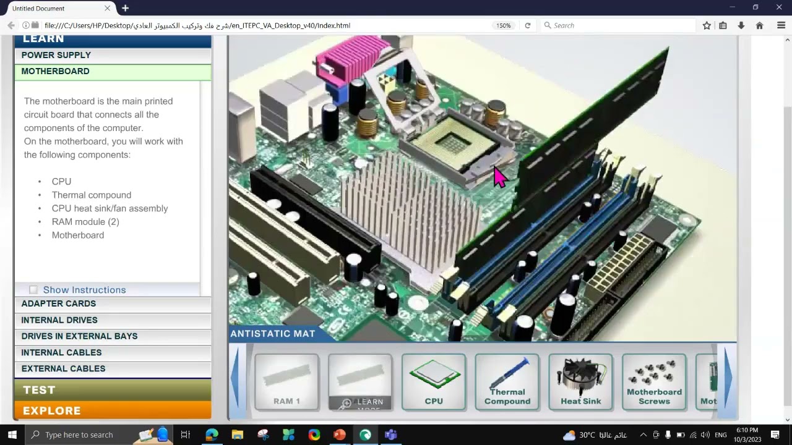Open the Windows Start menu
The height and width of the screenshot is (445, 792).
click(x=12, y=434)
